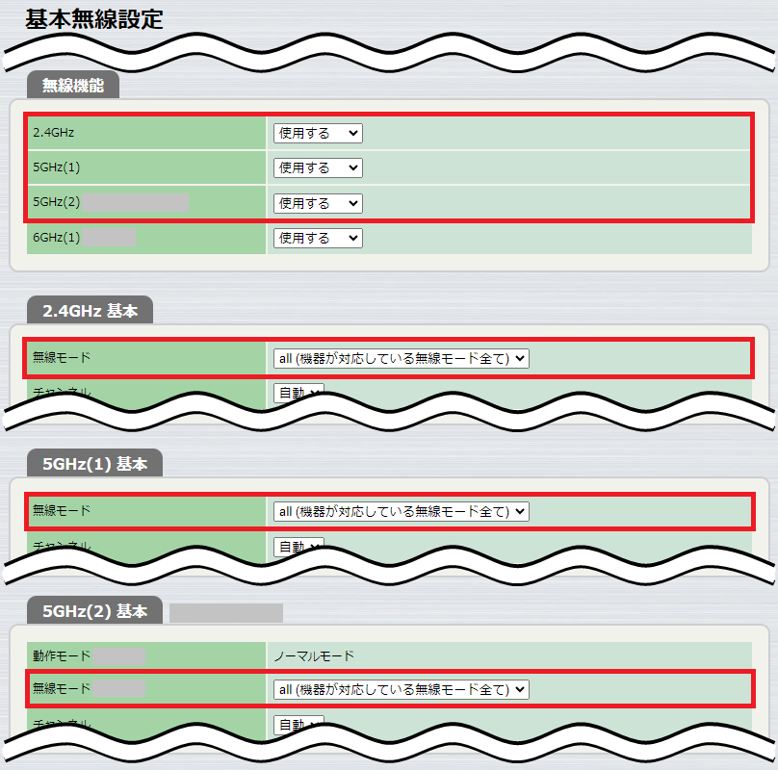Open the 5GHz(2) wireless function dropdown

(318, 203)
